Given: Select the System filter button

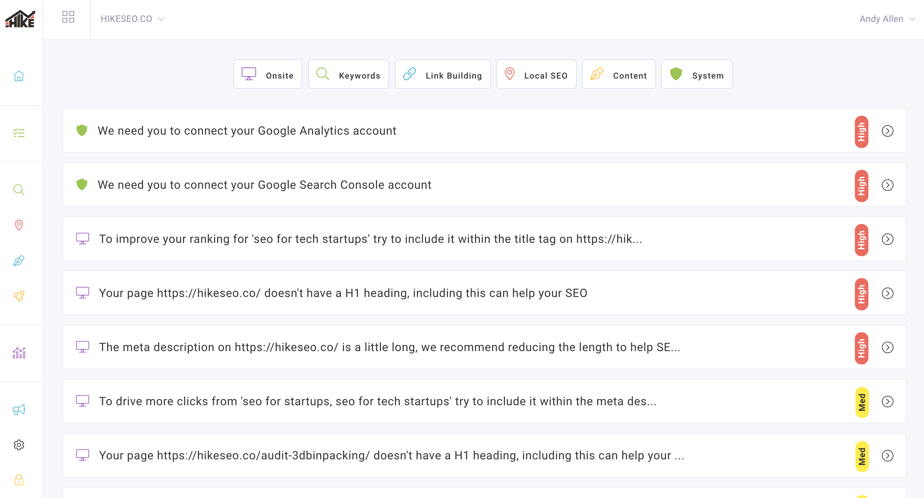Looking at the screenshot, I should (x=696, y=75).
